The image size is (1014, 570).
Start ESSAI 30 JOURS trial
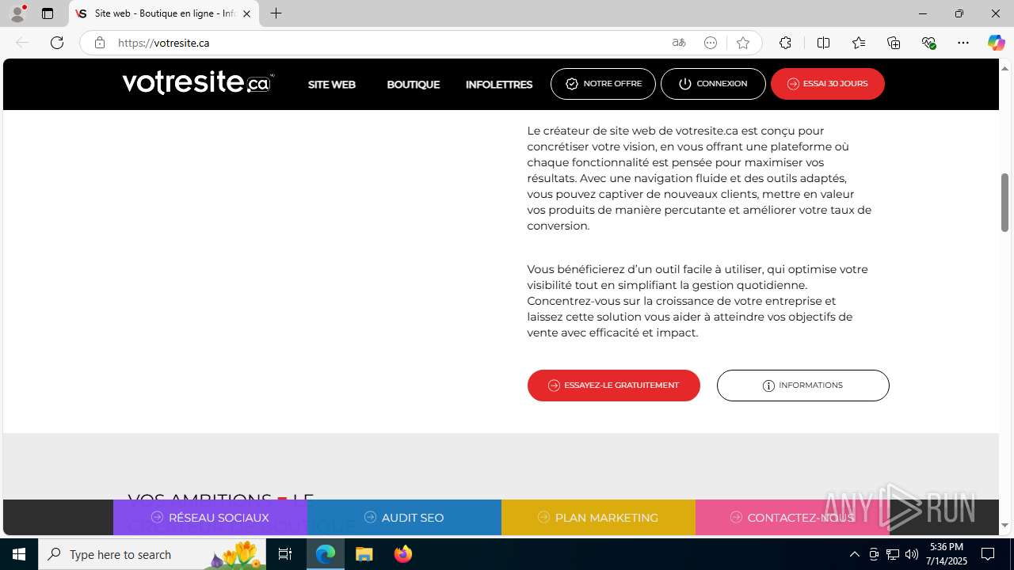pos(828,84)
